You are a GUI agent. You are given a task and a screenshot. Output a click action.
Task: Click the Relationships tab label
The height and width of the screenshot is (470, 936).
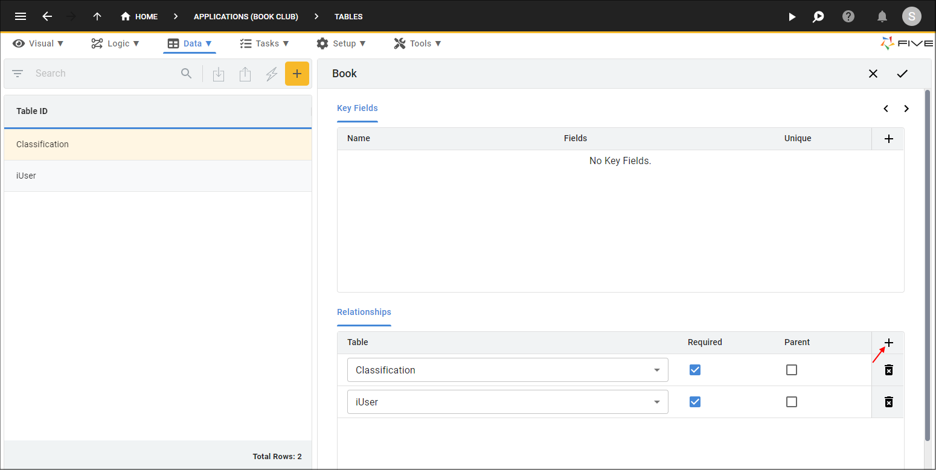[x=364, y=312]
